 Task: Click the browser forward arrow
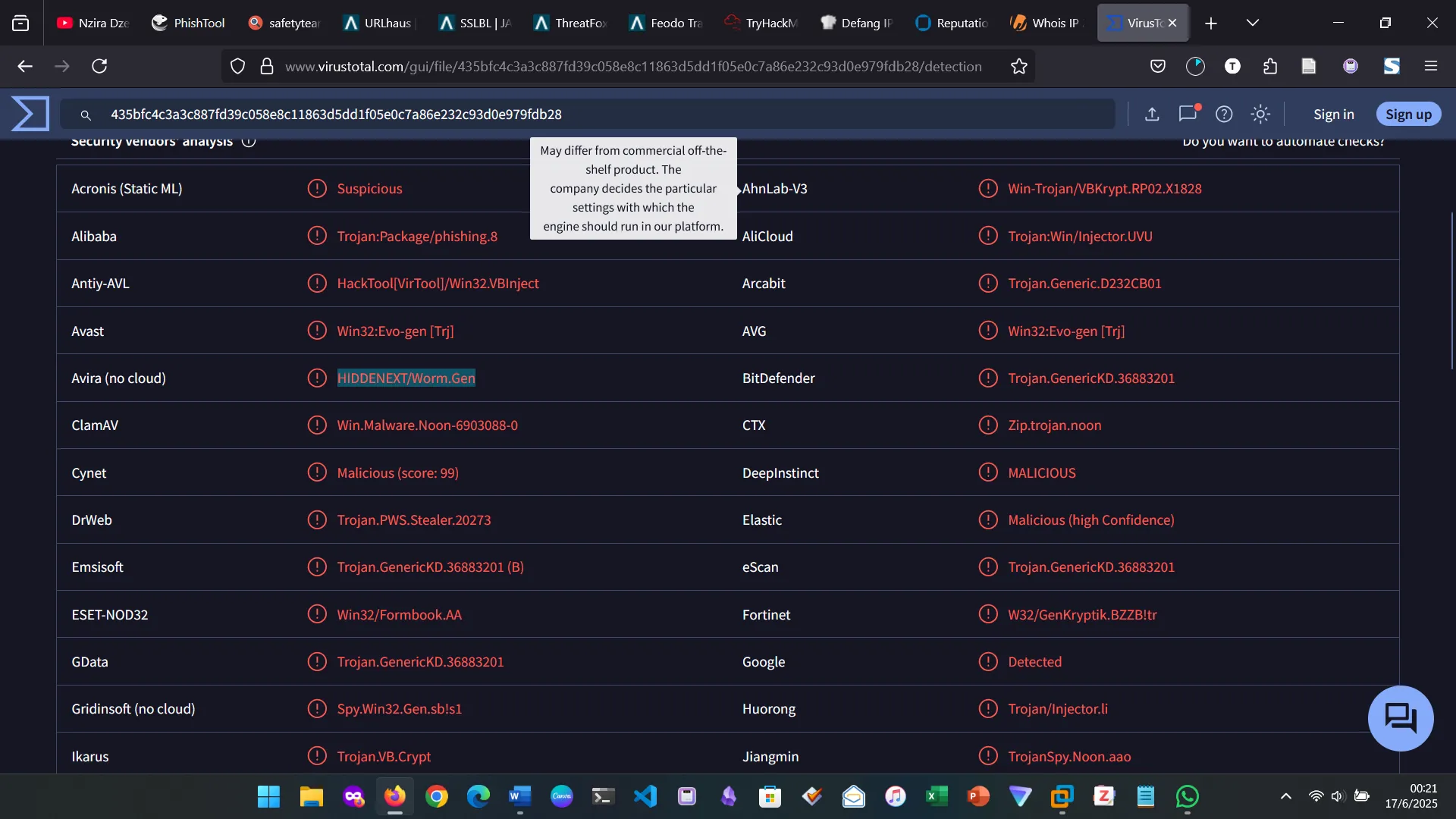click(62, 66)
